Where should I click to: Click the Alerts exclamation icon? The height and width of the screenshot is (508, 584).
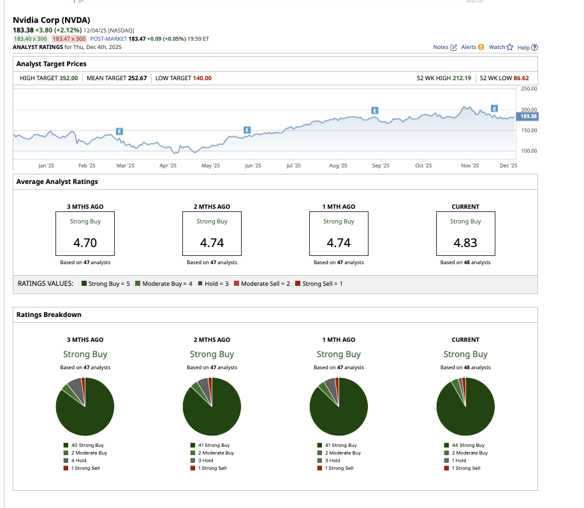click(x=481, y=47)
